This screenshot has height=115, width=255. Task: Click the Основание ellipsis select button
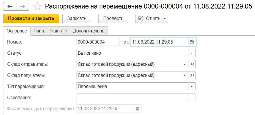192,97
